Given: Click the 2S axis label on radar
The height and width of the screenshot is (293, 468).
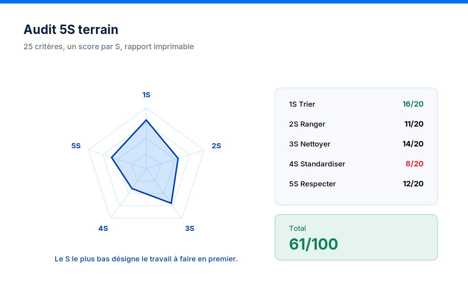Looking at the screenshot, I should click(x=216, y=146).
